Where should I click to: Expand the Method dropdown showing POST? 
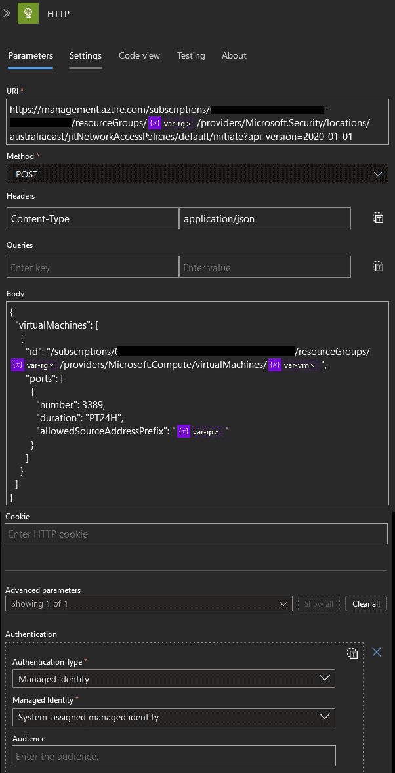197,174
